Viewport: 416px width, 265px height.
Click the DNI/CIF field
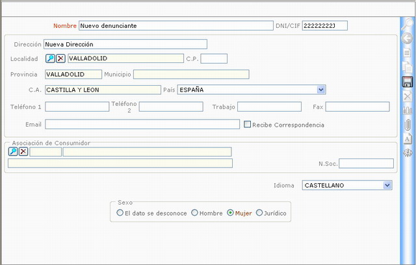[x=324, y=25]
